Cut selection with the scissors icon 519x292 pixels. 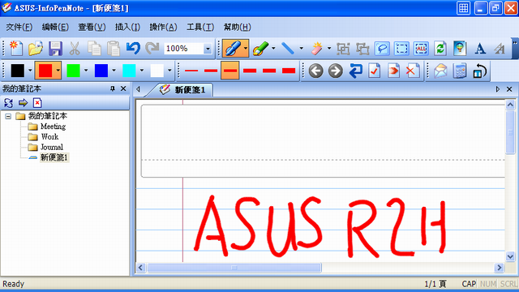[x=75, y=49]
